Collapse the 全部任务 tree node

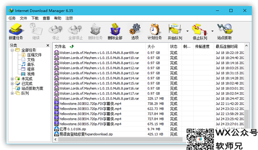coord(12,50)
